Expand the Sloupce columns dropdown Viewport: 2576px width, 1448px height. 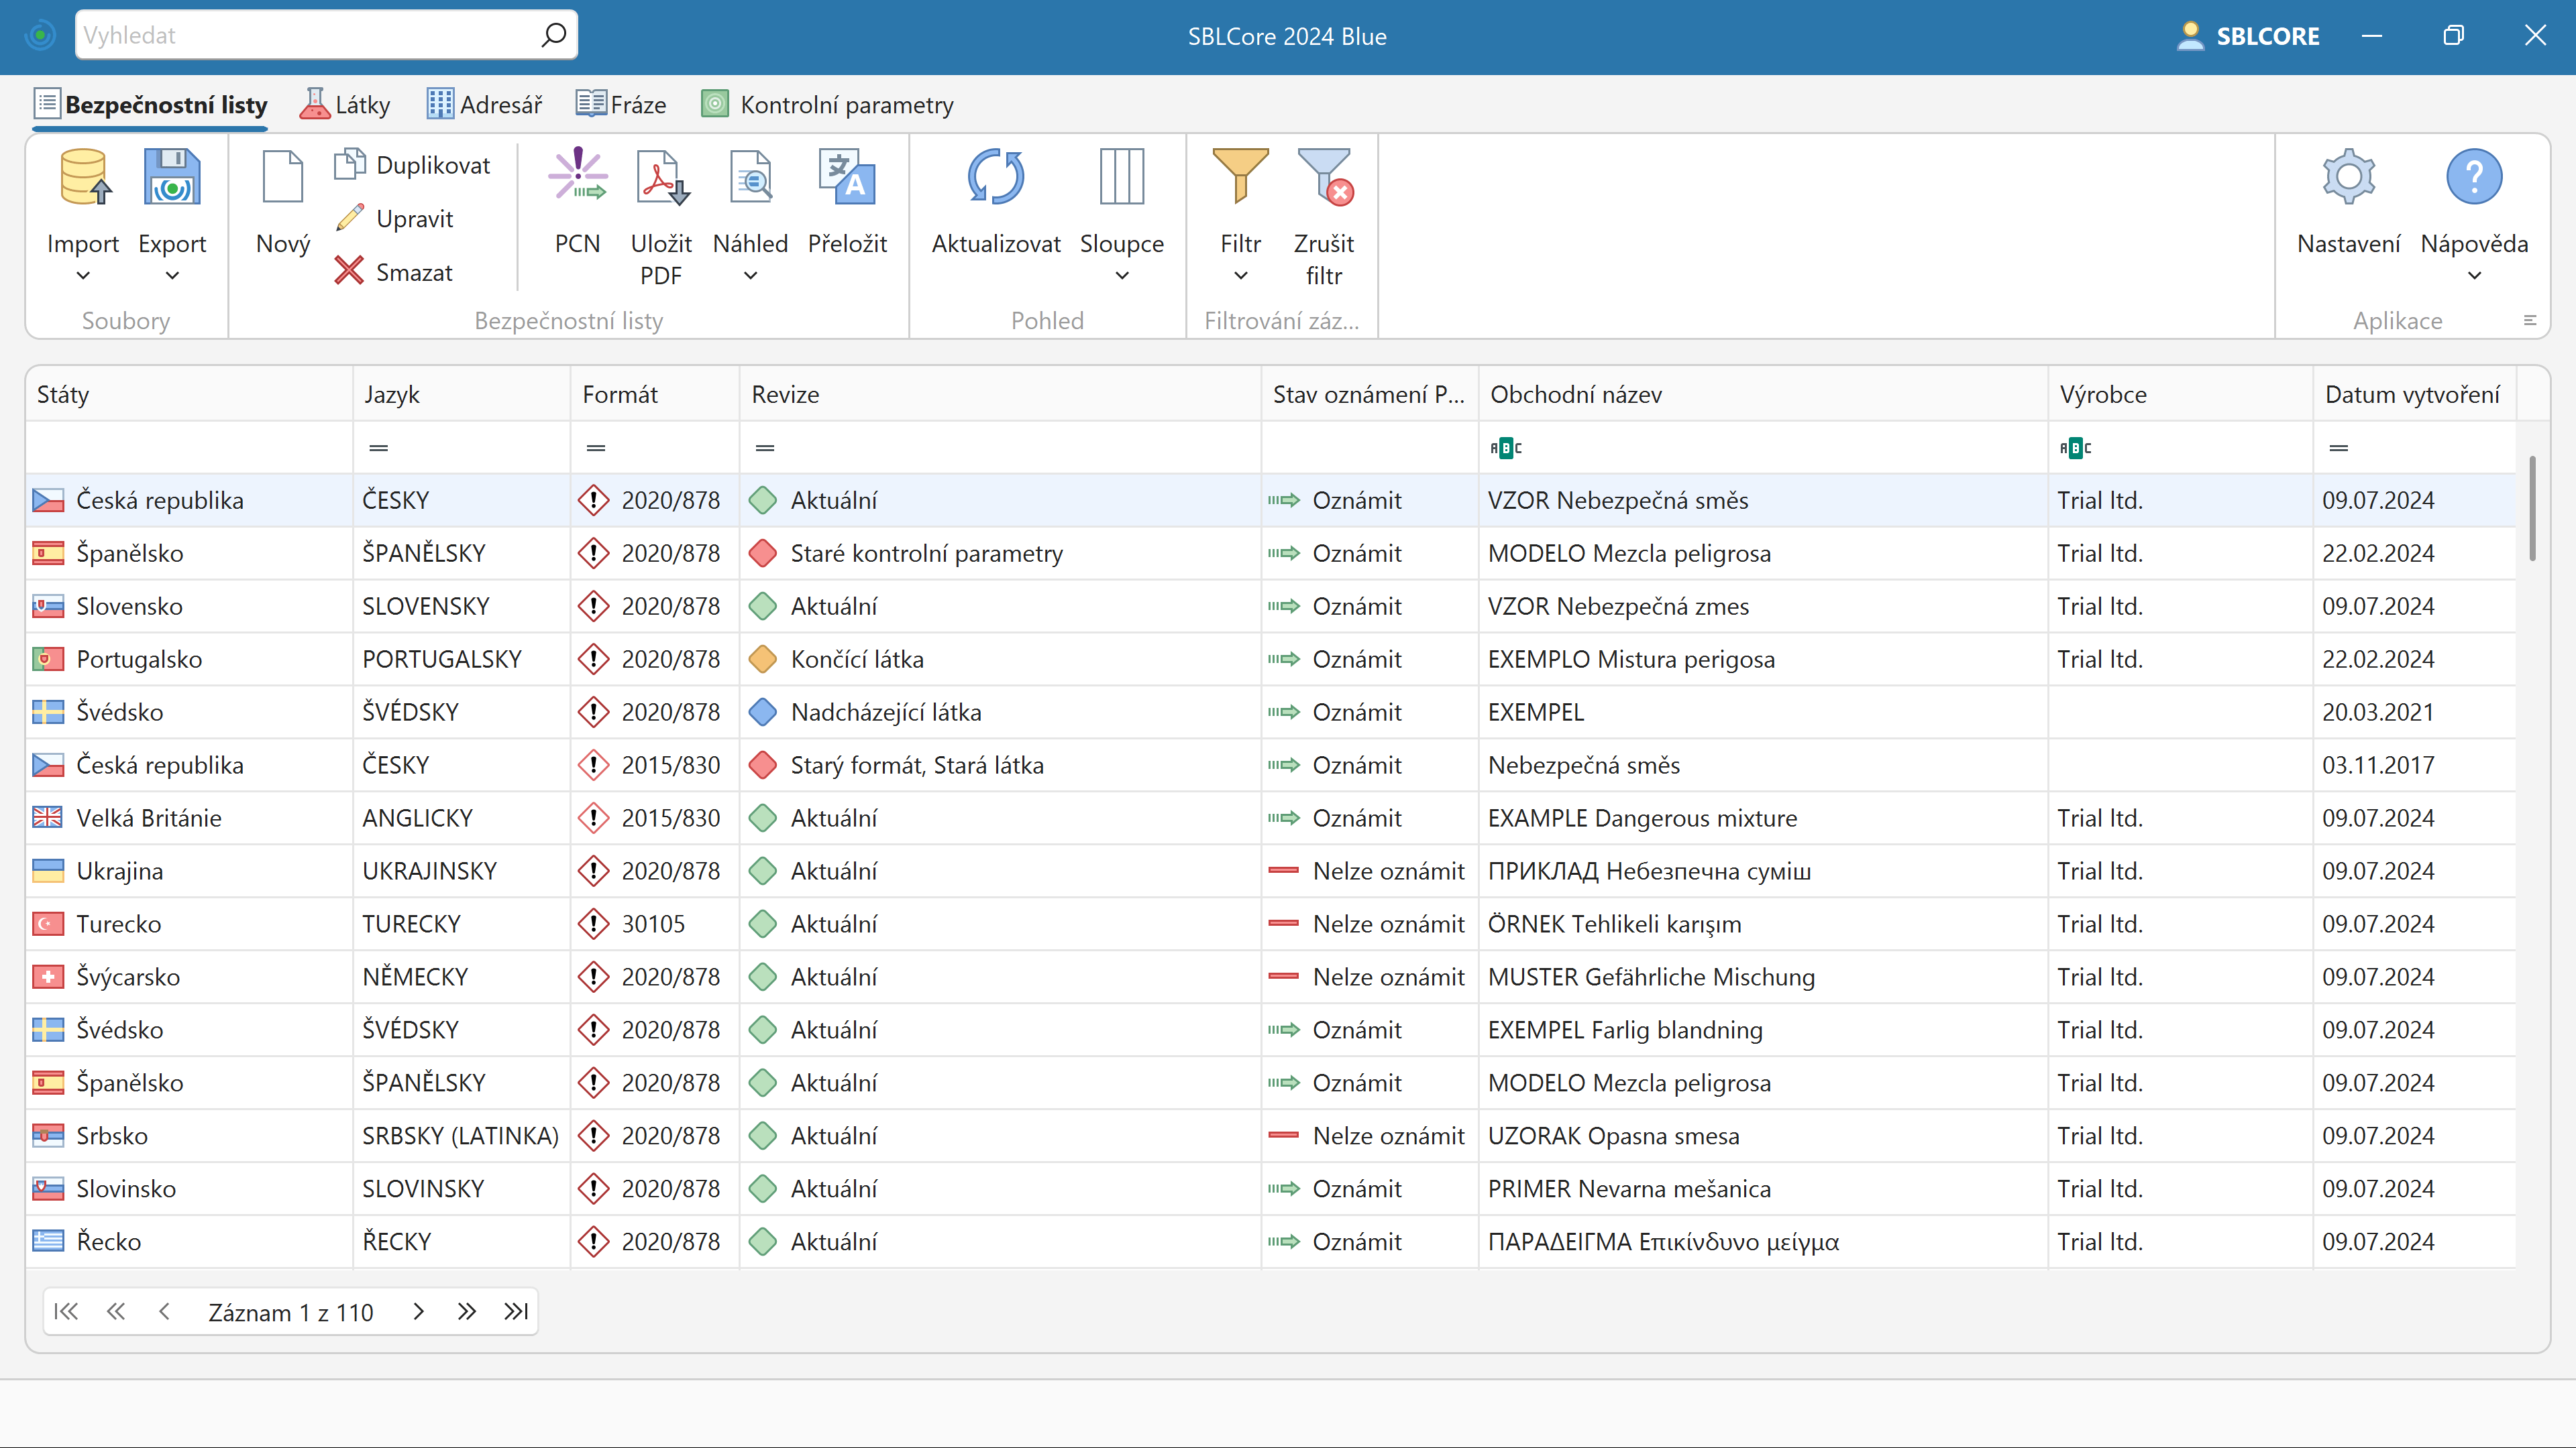click(x=1121, y=276)
